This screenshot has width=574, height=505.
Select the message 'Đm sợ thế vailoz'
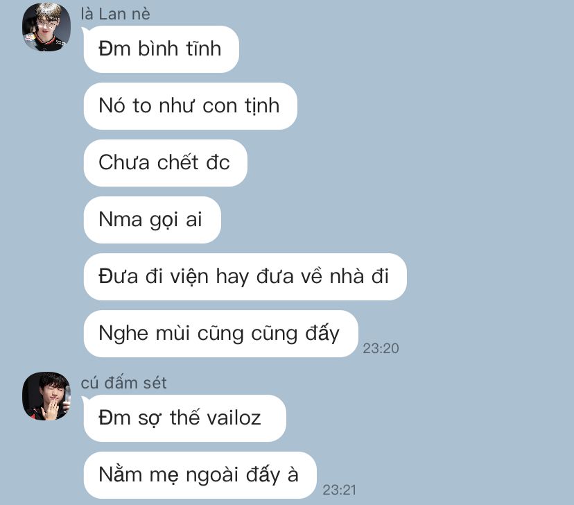184,418
